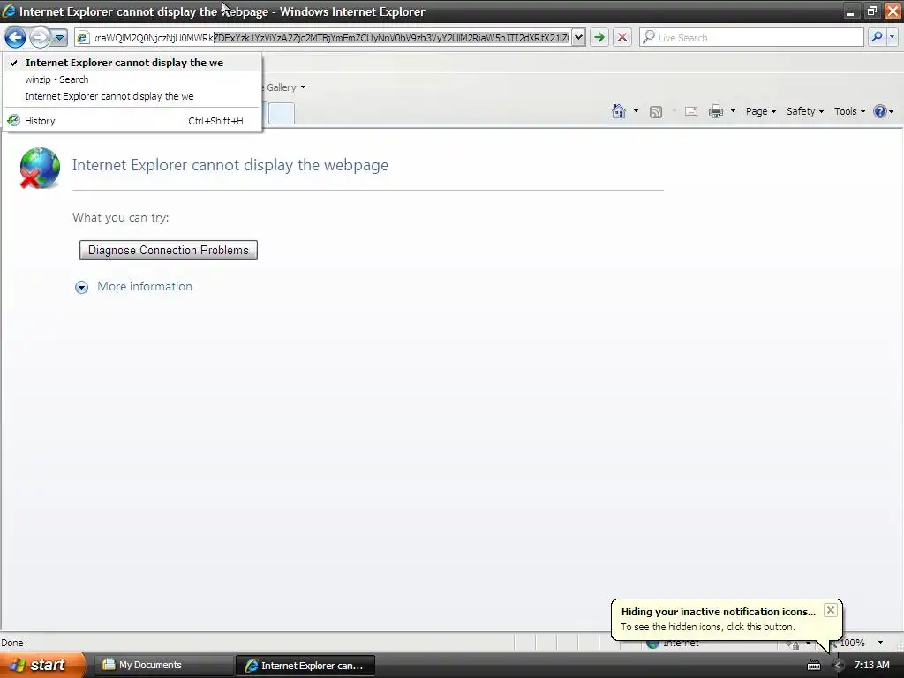The width and height of the screenshot is (904, 678).
Task: Click the globe error icon on the page
Action: 39,168
